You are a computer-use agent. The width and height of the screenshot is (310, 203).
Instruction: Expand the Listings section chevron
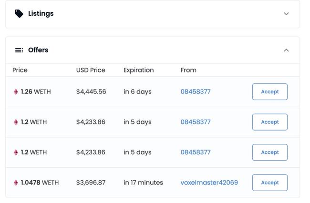click(286, 14)
